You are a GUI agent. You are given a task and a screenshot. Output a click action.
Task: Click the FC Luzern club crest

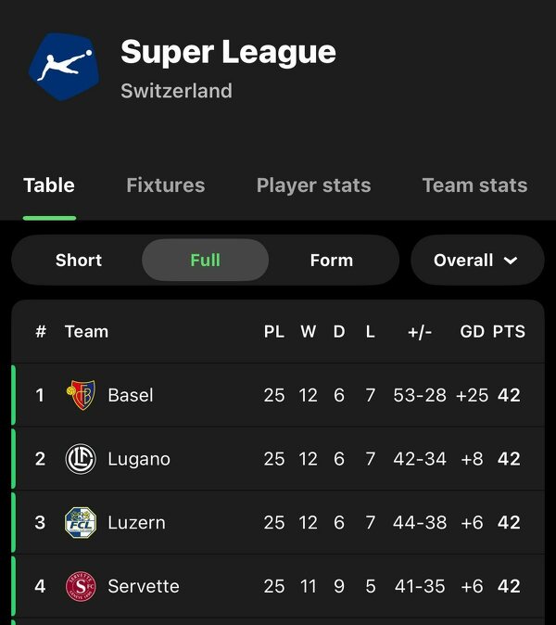[81, 523]
